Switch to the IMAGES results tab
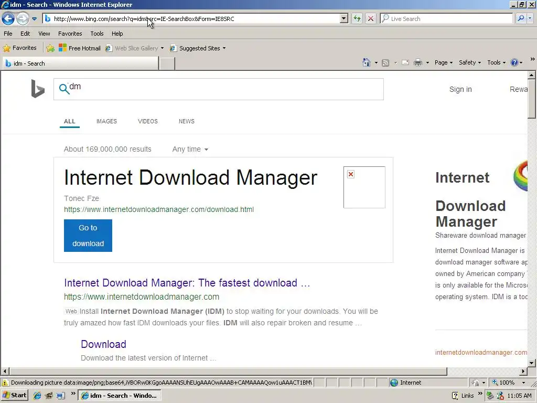The image size is (537, 403). 106,121
